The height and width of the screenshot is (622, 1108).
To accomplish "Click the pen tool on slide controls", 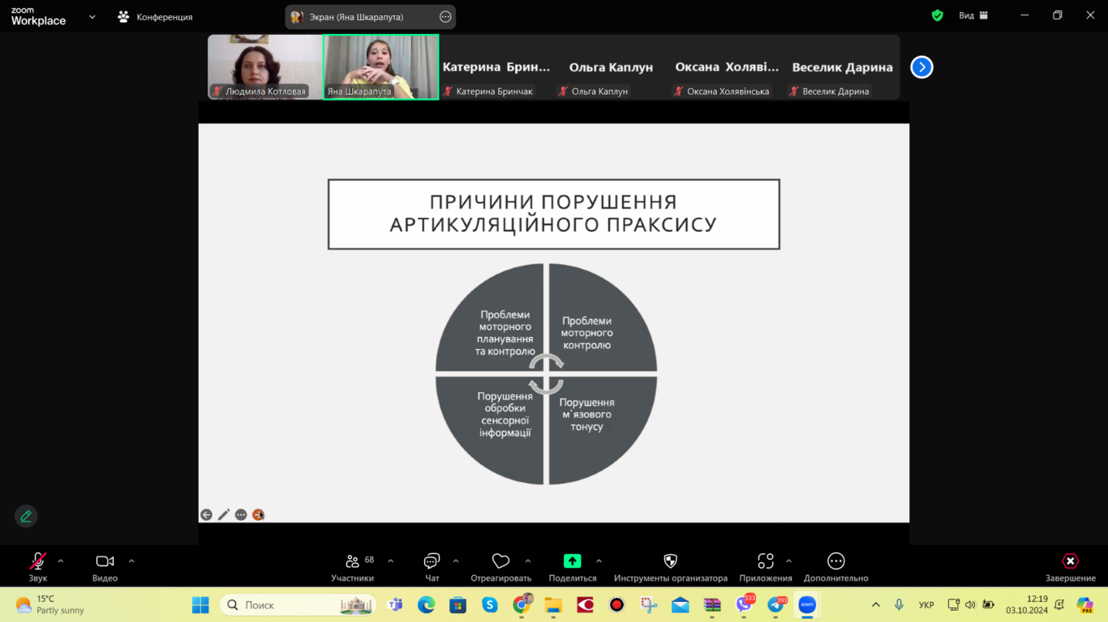I will coord(224,514).
